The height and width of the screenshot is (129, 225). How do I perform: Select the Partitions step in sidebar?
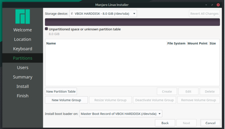pyautogui.click(x=22, y=58)
